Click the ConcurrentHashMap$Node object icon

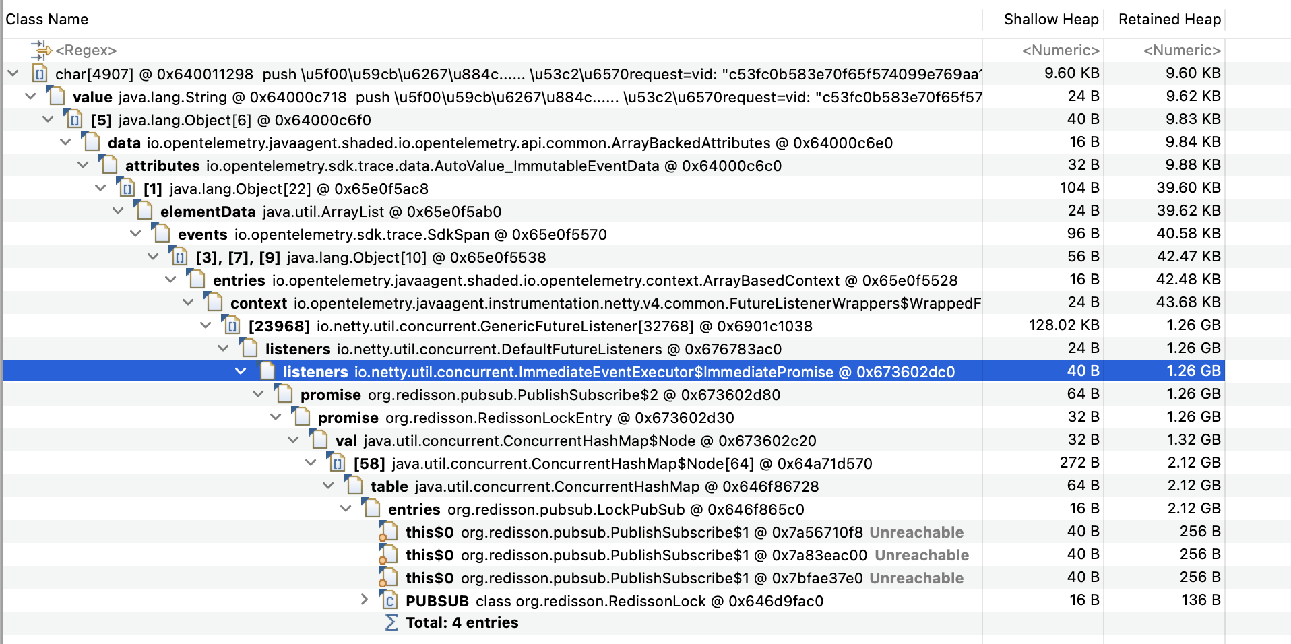(x=319, y=439)
